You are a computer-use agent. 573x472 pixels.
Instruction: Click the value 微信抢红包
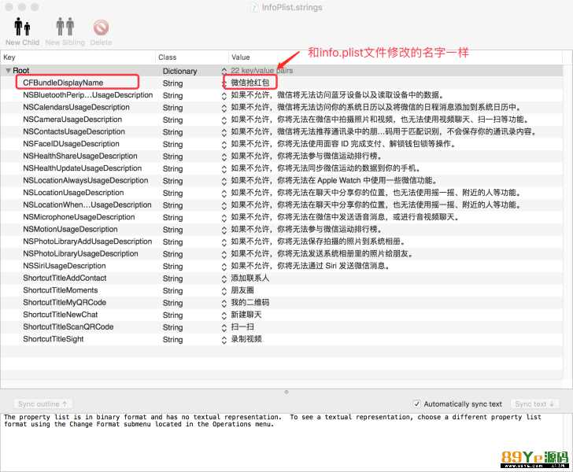click(x=250, y=83)
